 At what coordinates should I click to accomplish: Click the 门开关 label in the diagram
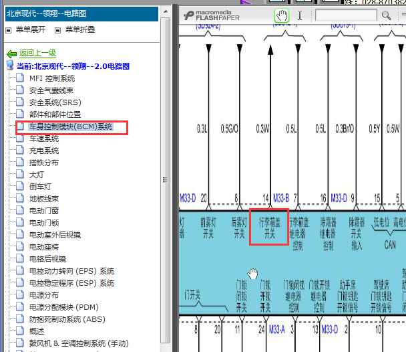coord(192,295)
